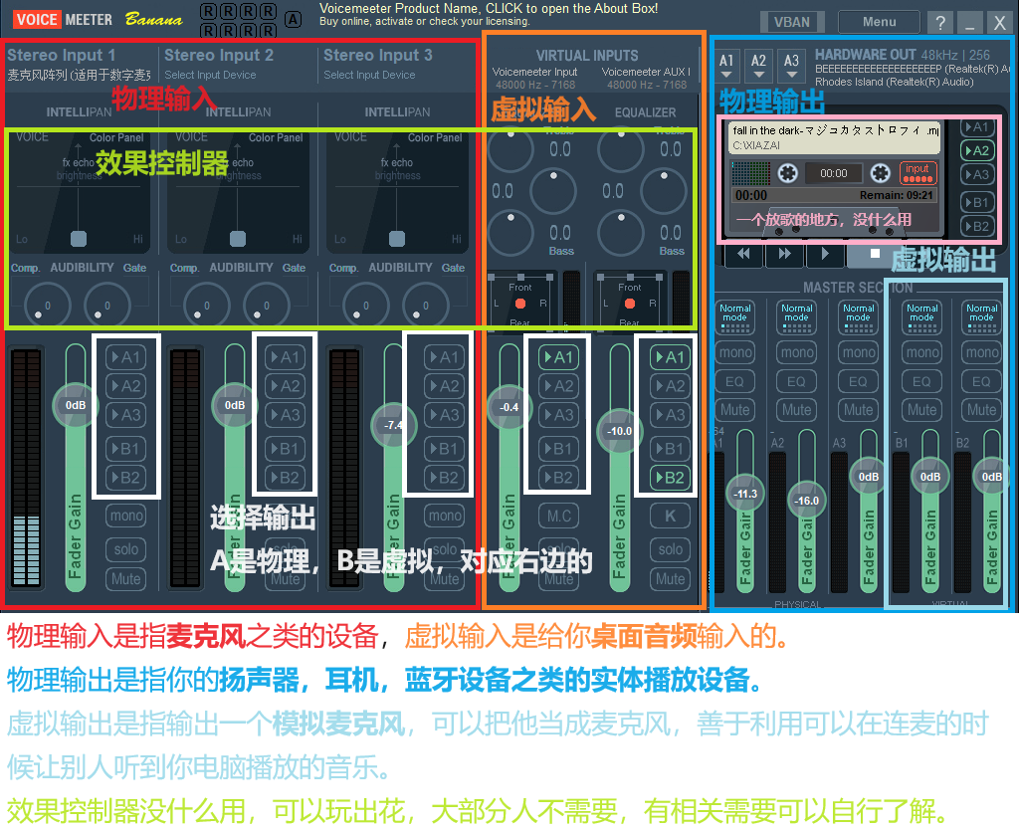
Task: Click the right cassette reel icon
Action: point(880,173)
